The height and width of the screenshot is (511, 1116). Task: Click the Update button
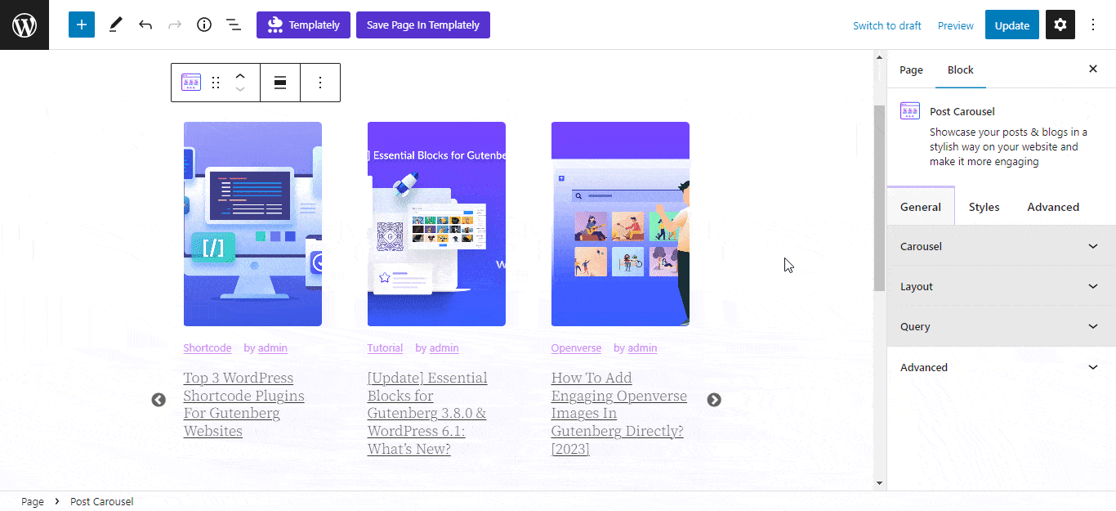pos(1012,25)
